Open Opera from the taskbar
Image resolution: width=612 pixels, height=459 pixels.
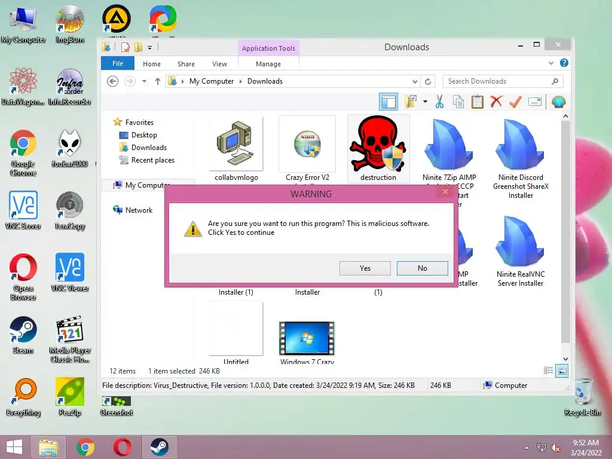tap(122, 447)
